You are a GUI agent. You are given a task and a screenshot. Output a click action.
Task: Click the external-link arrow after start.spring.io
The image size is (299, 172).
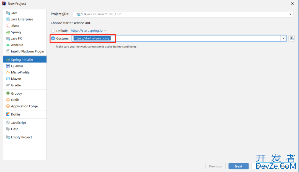tap(105, 31)
